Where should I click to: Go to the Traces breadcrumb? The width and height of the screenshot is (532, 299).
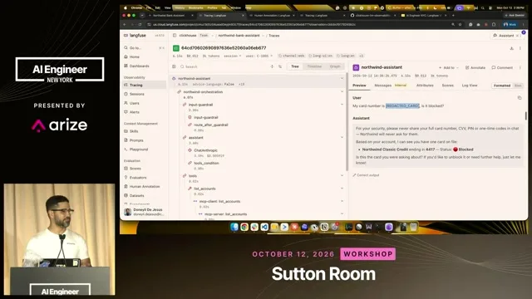(x=274, y=35)
